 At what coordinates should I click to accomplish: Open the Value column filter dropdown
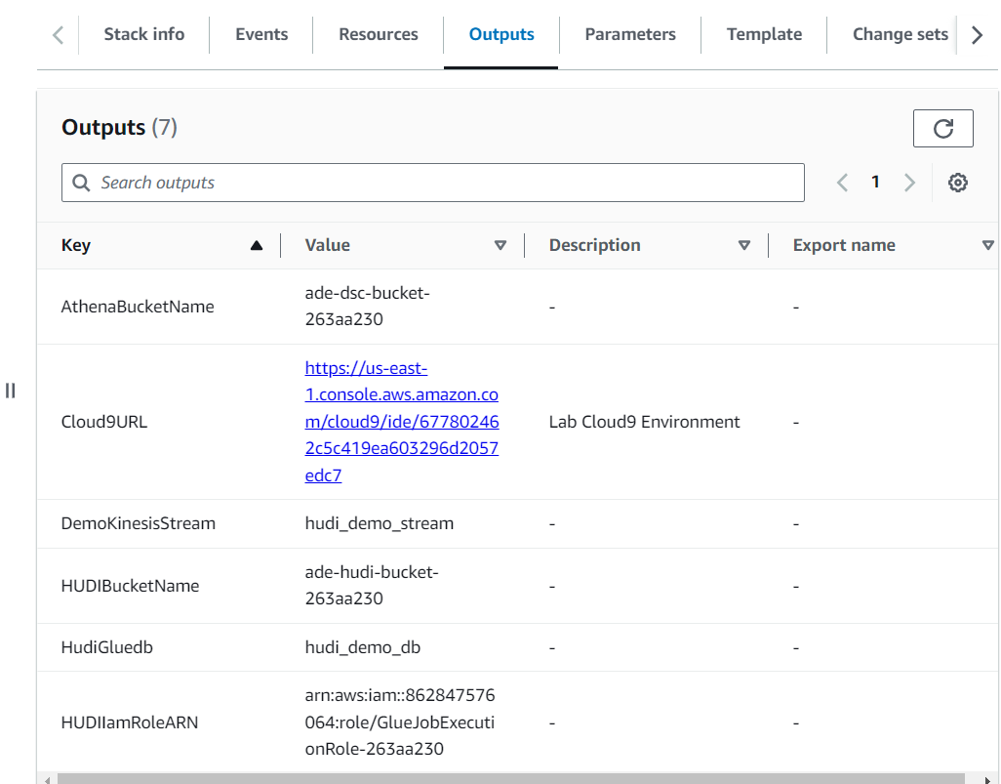point(500,245)
